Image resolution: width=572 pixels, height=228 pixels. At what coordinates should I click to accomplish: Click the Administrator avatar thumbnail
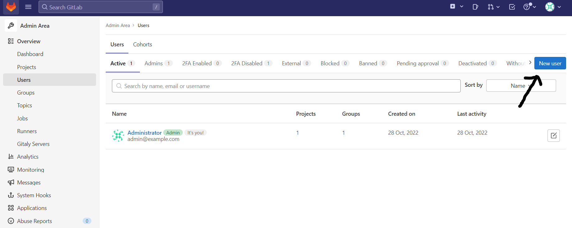click(118, 136)
